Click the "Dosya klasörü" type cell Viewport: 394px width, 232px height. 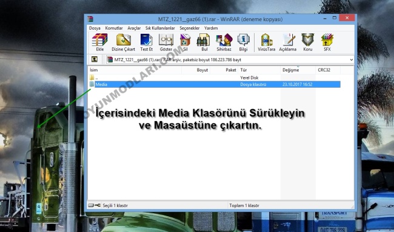[253, 84]
